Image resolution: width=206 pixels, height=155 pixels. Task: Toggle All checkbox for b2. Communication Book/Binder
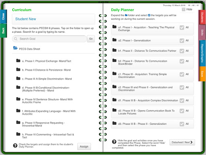tap(182, 61)
